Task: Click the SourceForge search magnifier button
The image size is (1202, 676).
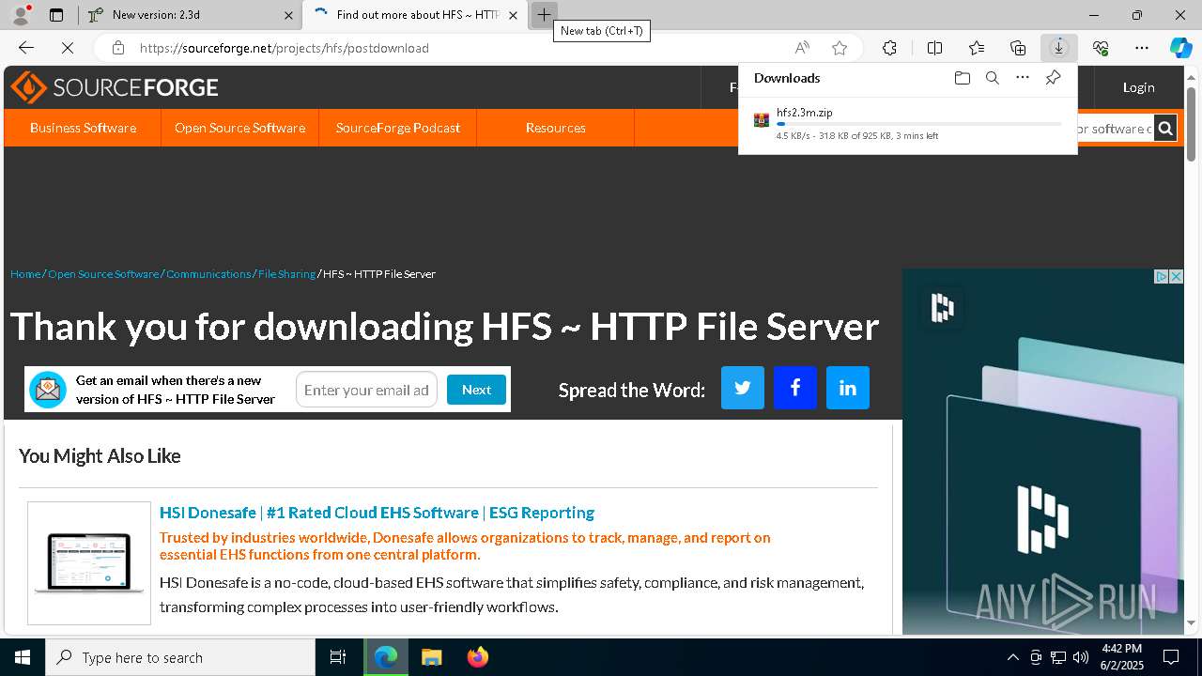Action: click(x=1165, y=129)
